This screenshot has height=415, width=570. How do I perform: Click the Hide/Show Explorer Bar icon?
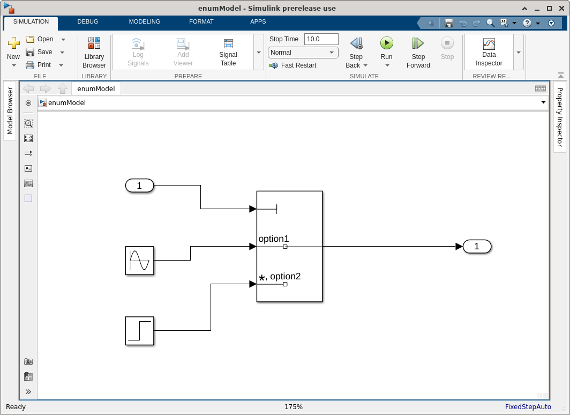(28, 103)
